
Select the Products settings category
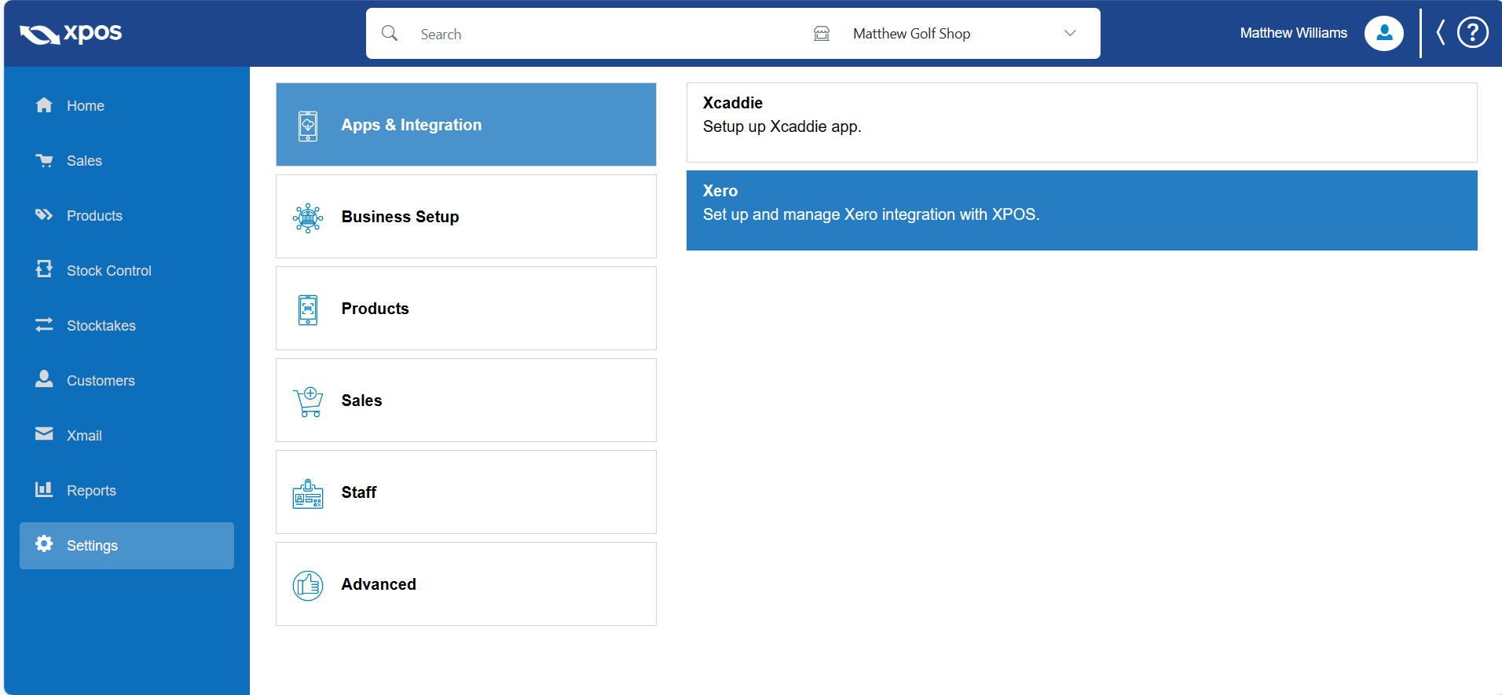466,308
